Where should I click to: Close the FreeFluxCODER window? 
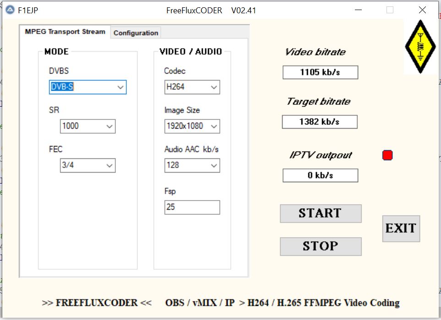pyautogui.click(x=422, y=10)
